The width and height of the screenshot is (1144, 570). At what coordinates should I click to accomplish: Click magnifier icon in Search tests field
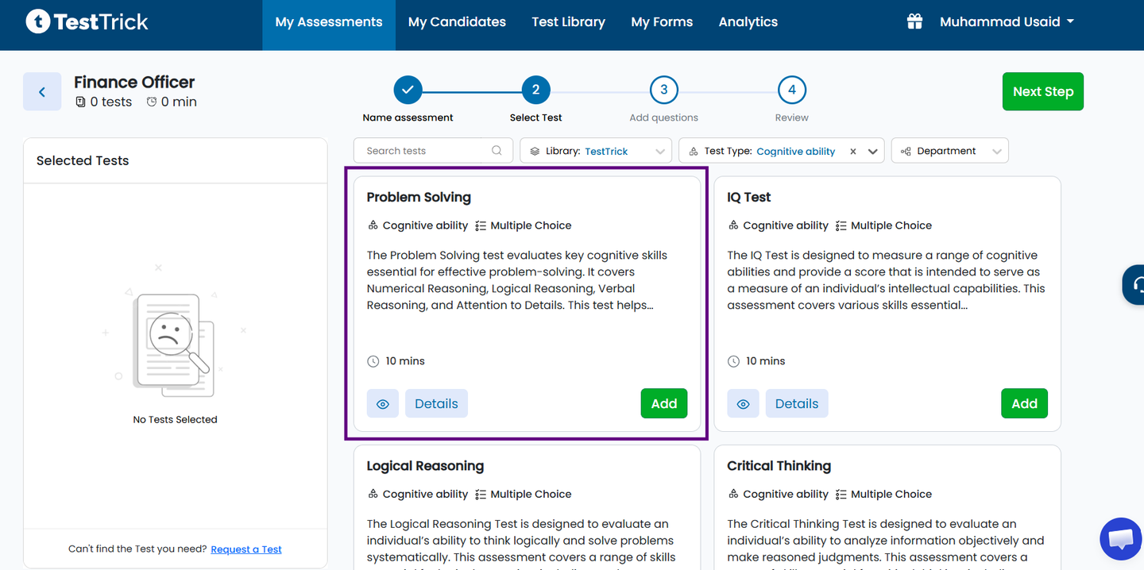497,151
